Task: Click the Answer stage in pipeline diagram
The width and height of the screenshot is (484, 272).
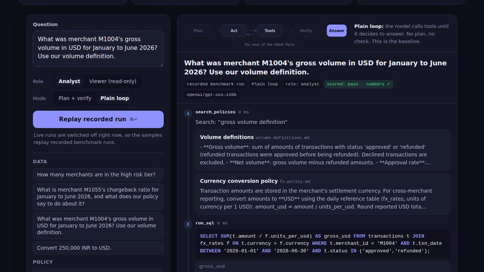Action: 336,31
